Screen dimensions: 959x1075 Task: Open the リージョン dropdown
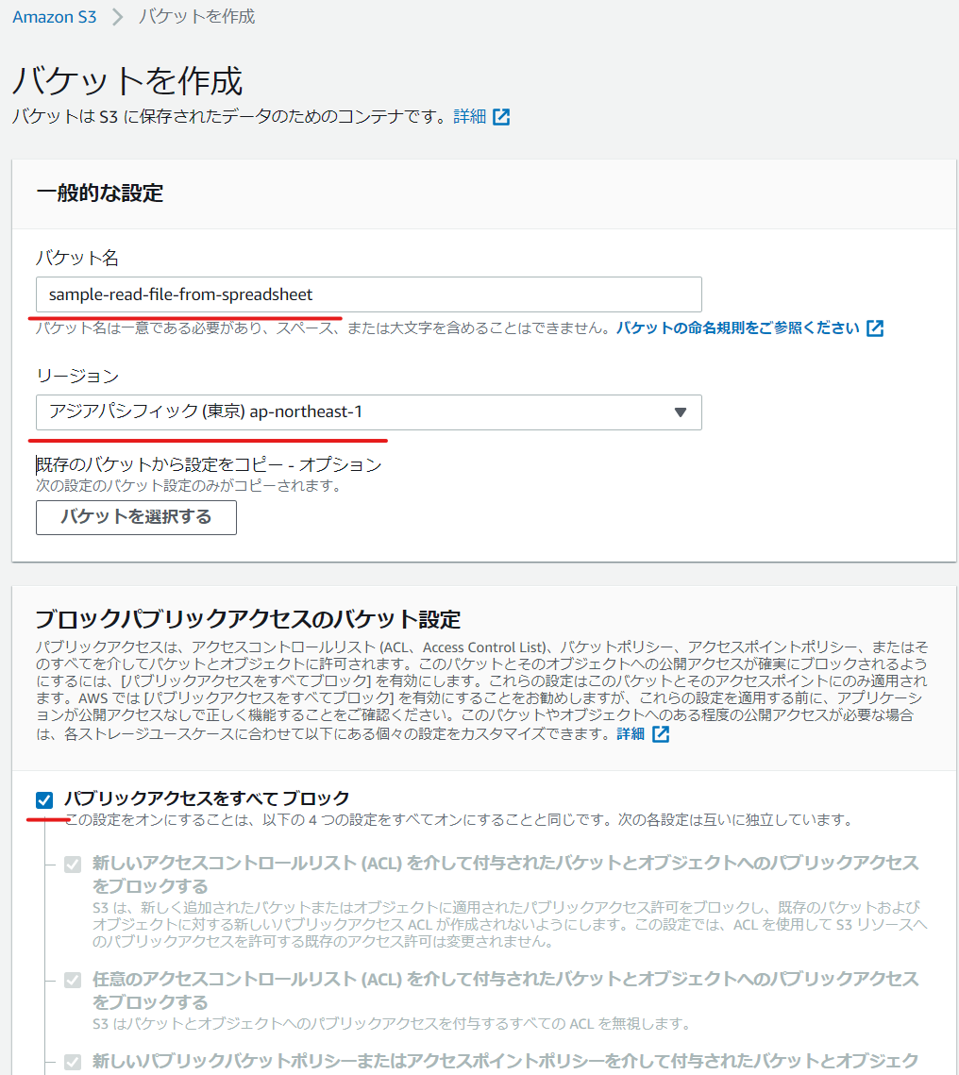pyautogui.click(x=369, y=412)
